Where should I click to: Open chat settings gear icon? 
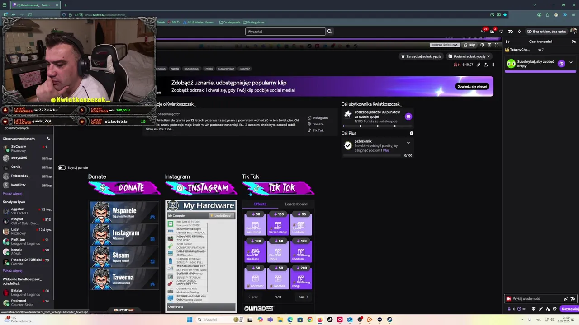point(555,309)
